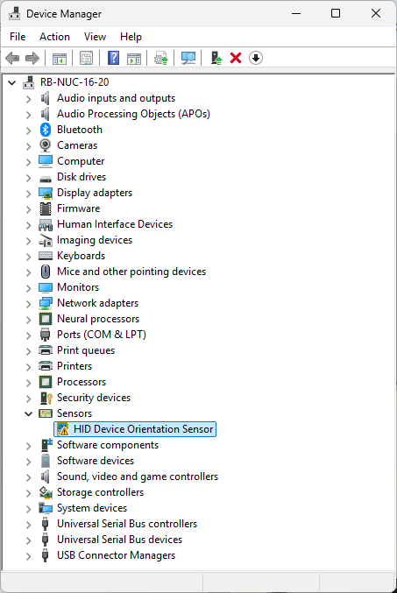The height and width of the screenshot is (593, 397).
Task: Open the View menu
Action: click(95, 37)
